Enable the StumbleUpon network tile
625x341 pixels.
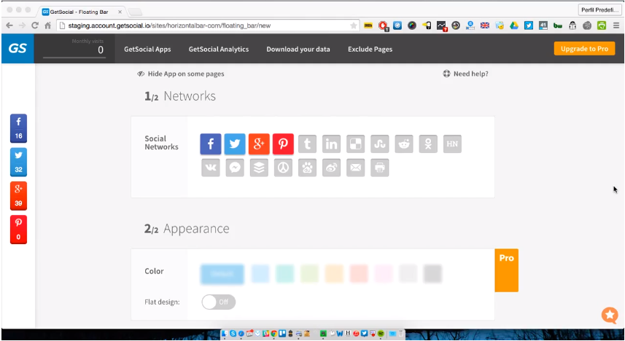pyautogui.click(x=379, y=144)
